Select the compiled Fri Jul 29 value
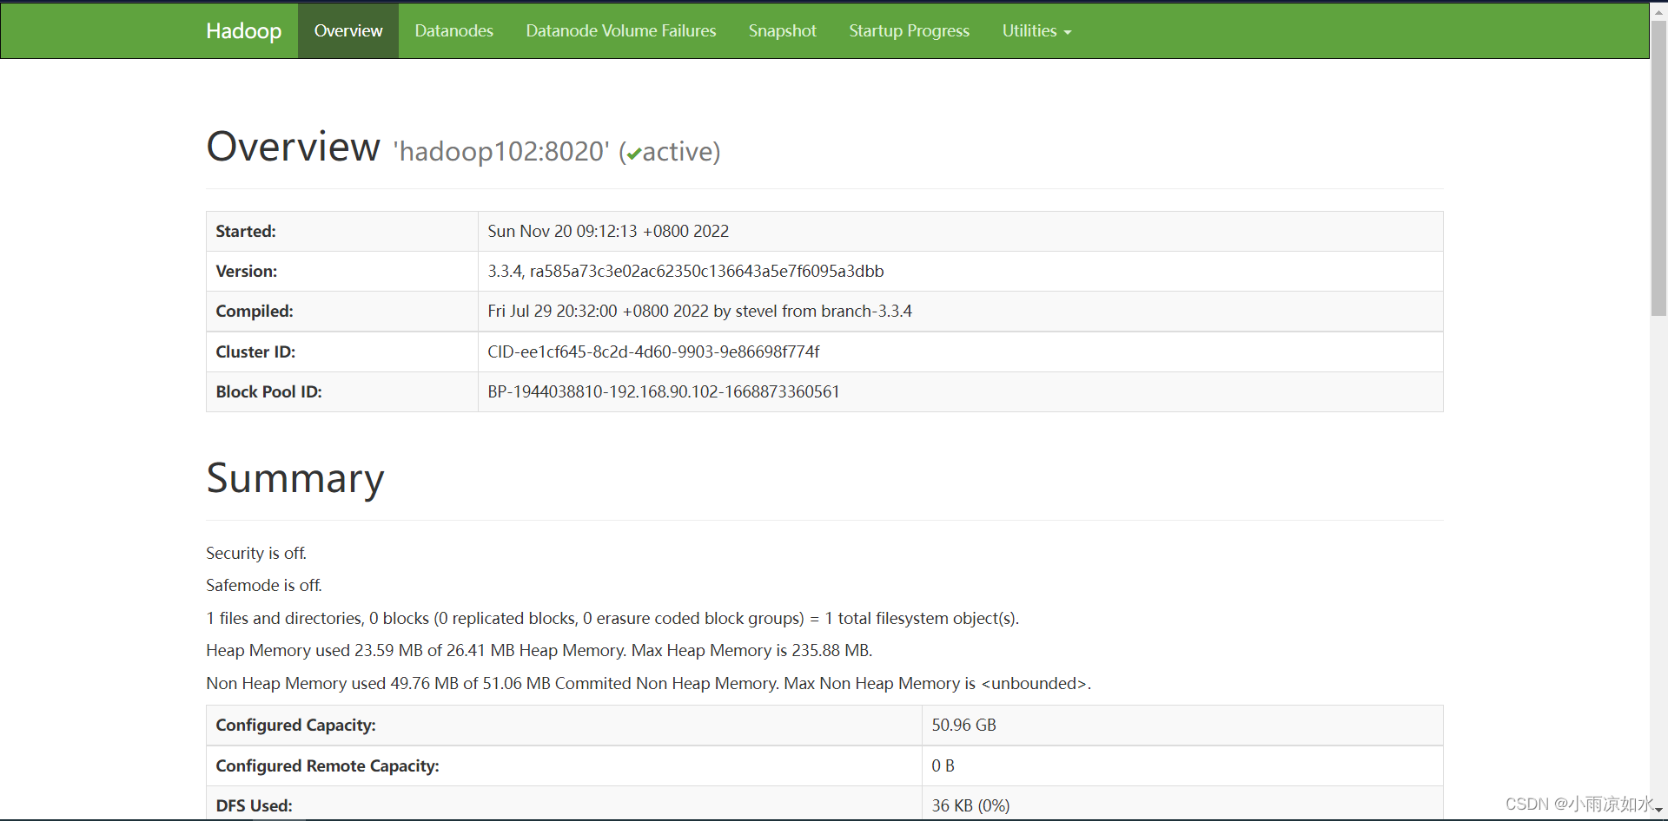1668x821 pixels. [x=699, y=312]
